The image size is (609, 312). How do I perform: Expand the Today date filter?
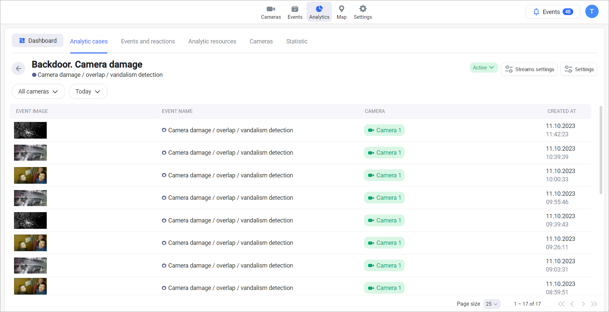[x=88, y=91]
